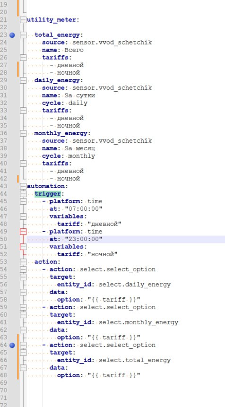This screenshot has height=407, width=225.
Task: Click the blue bookmark marker on line 23
Action: click(x=12, y=35)
